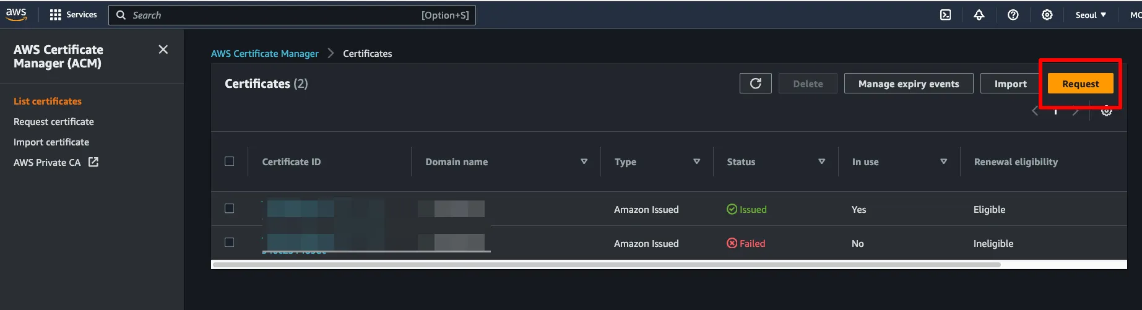Open the Seoul region dropdown
The height and width of the screenshot is (310, 1142).
[x=1090, y=15]
